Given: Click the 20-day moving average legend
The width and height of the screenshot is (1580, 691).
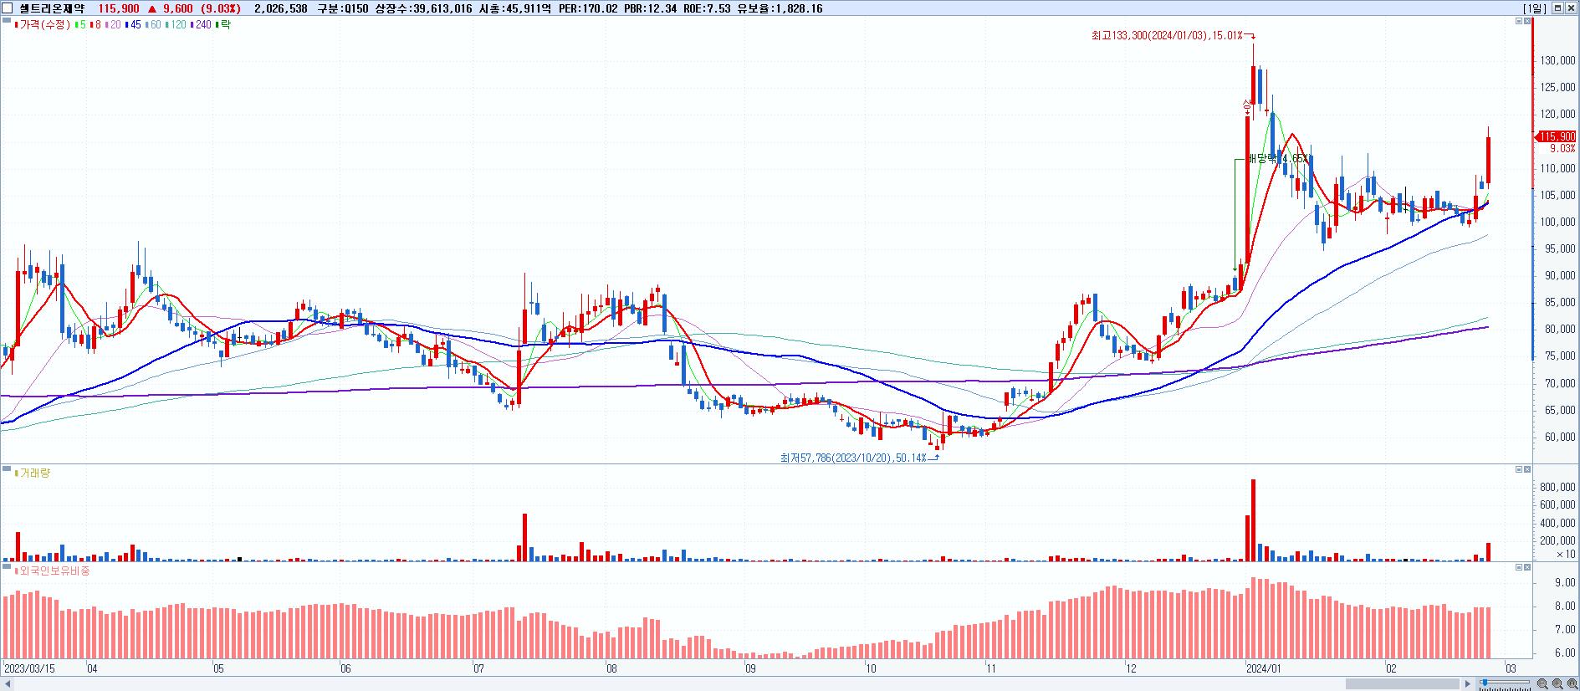Looking at the screenshot, I should click(x=113, y=25).
